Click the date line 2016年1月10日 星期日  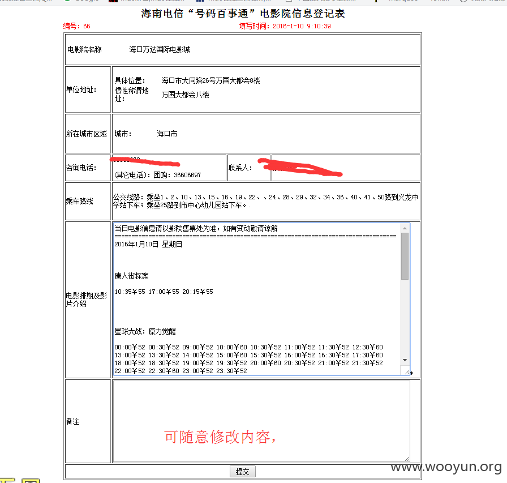(148, 244)
